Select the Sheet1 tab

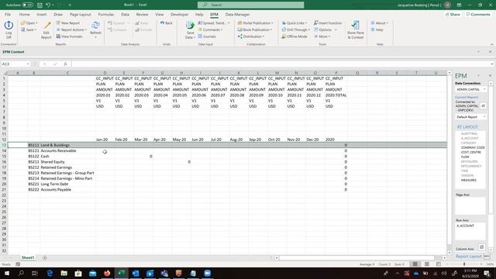click(28, 258)
